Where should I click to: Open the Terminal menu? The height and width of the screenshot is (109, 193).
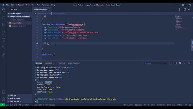pos(46,5)
